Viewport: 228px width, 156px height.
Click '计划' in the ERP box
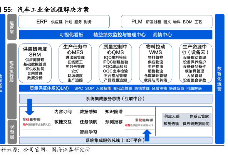pyautogui.click(x=68, y=22)
